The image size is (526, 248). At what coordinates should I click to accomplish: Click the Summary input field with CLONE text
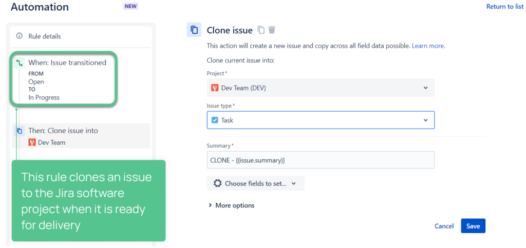[321, 160]
